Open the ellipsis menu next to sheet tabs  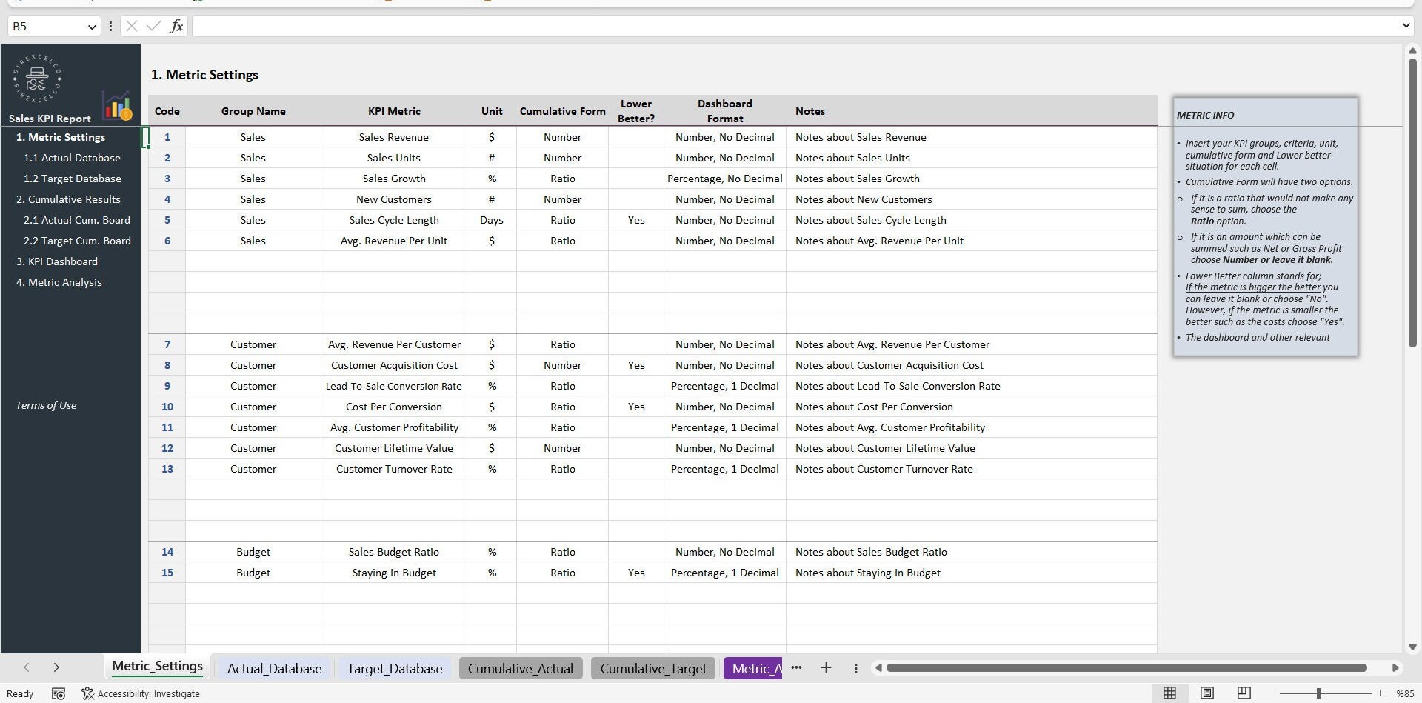point(797,667)
